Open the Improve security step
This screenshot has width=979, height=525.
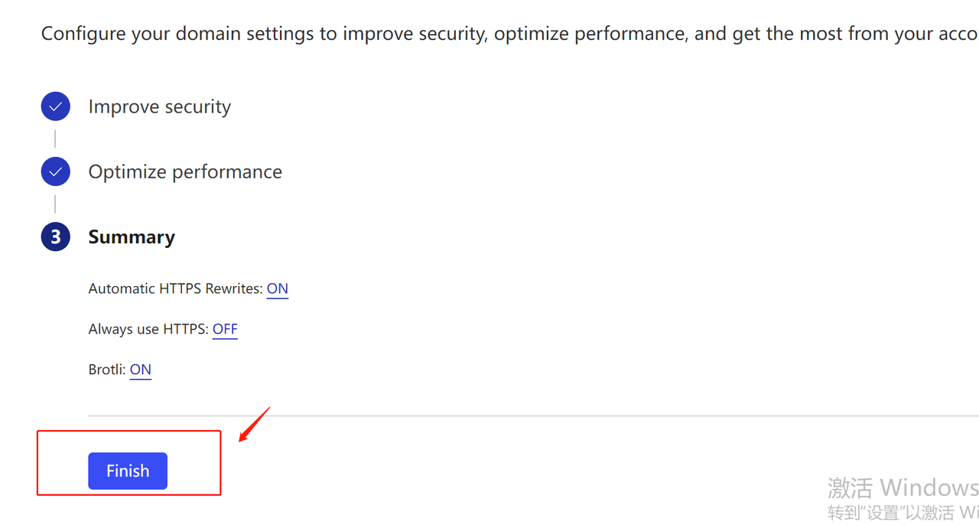click(x=159, y=106)
